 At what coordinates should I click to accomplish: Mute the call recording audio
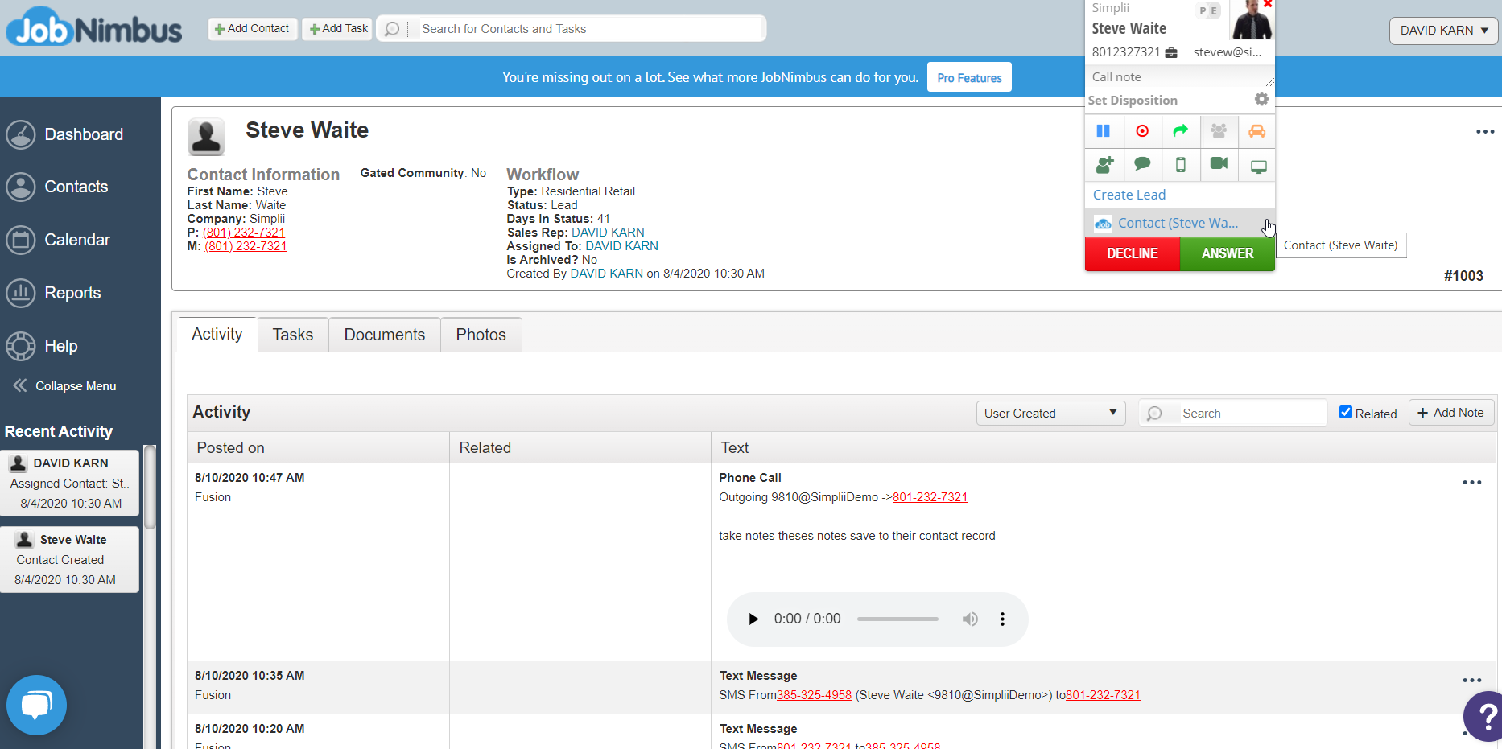pos(970,619)
